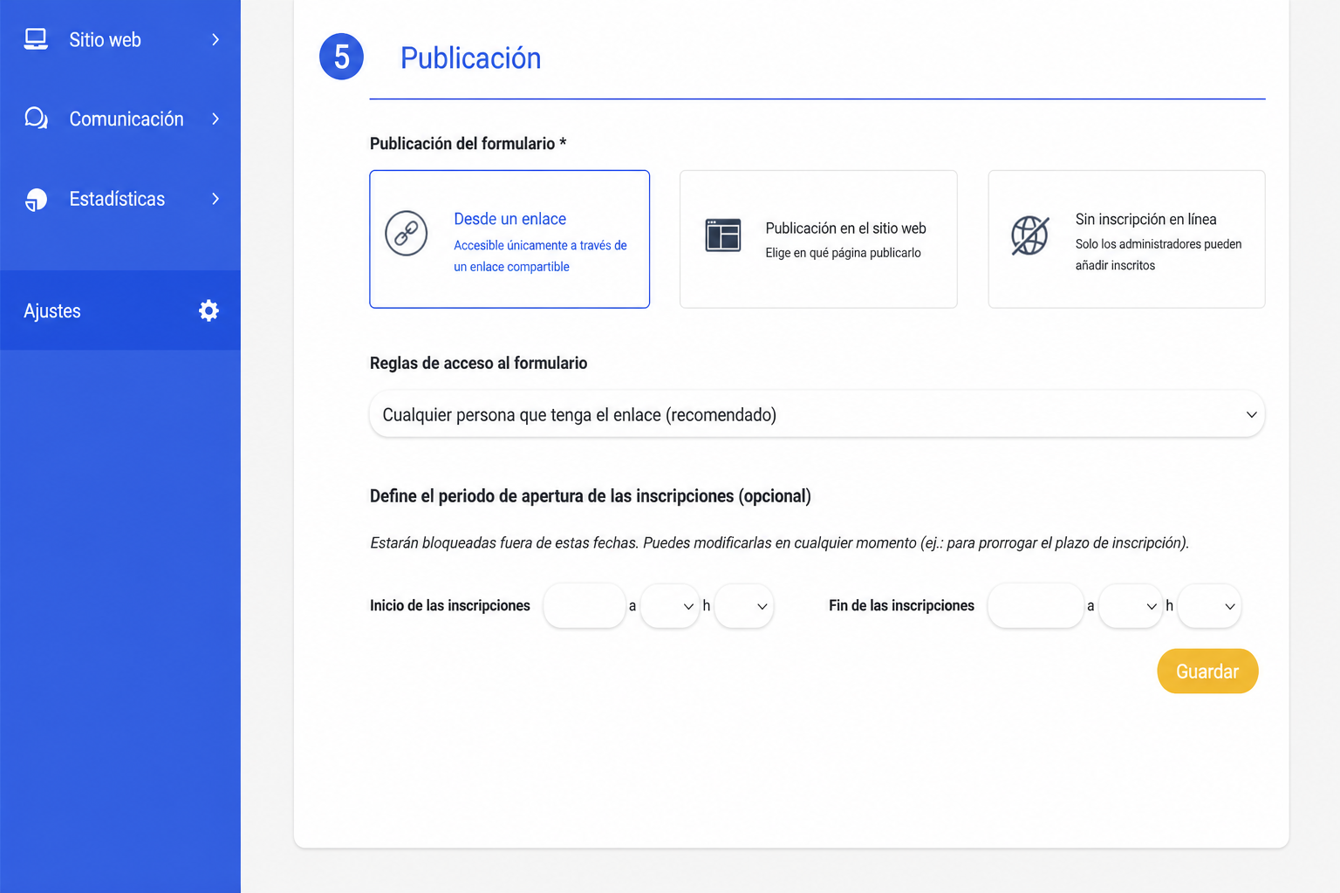Image resolution: width=1340 pixels, height=893 pixels.
Task: Open the end minutes dropdown
Action: (1209, 606)
